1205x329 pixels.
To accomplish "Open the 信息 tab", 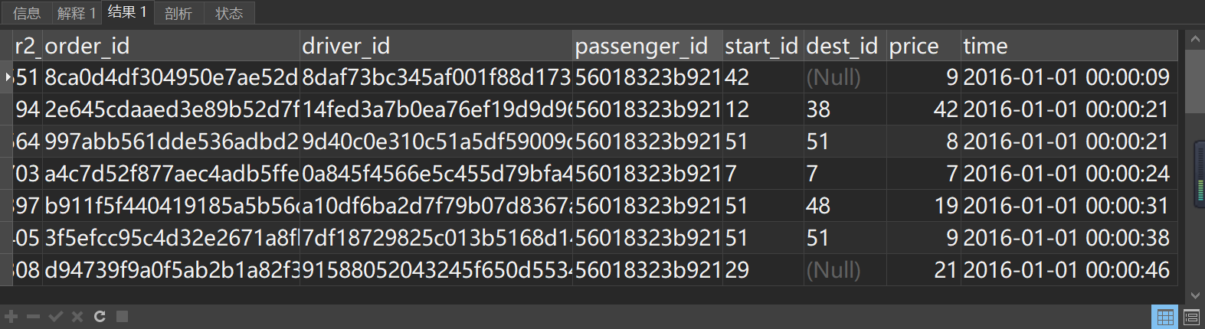I will click(27, 13).
